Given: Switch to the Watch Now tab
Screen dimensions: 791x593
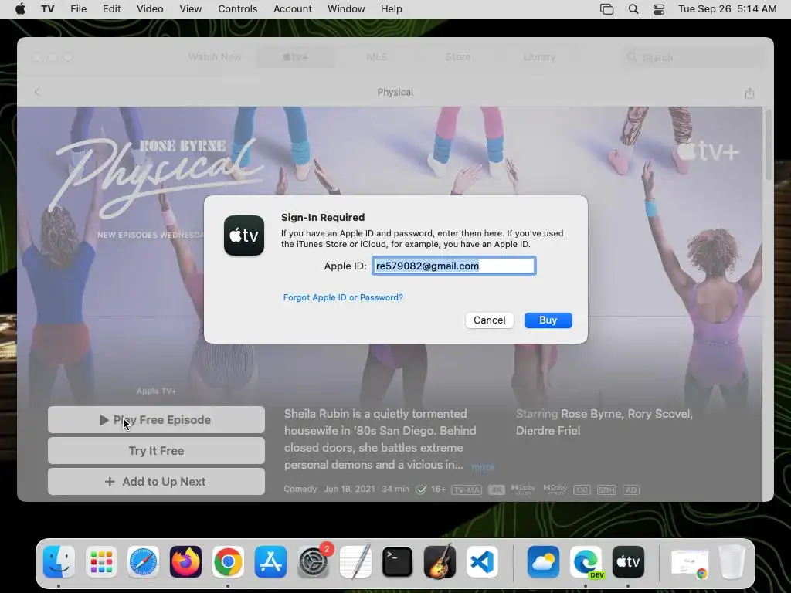Looking at the screenshot, I should [215, 57].
